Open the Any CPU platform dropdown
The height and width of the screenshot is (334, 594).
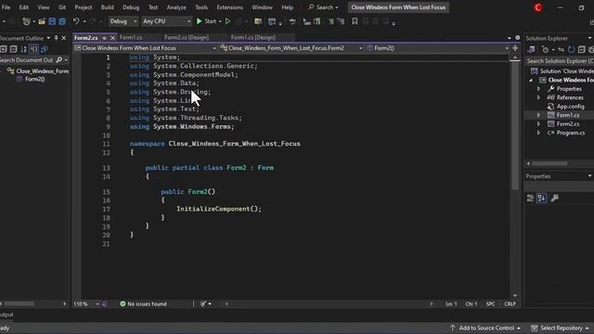coord(167,21)
